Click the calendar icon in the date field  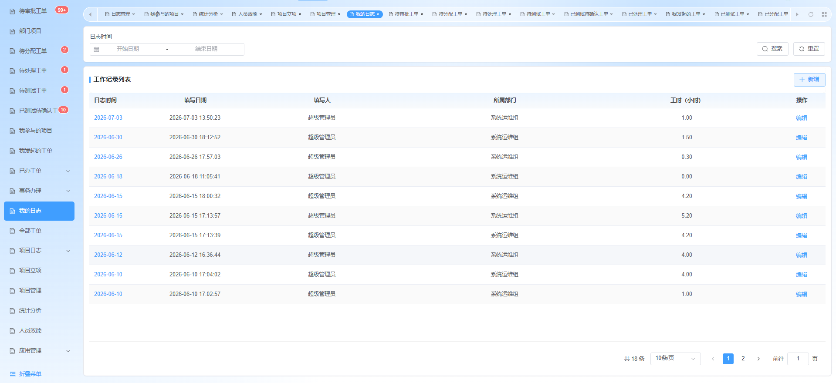tap(97, 49)
